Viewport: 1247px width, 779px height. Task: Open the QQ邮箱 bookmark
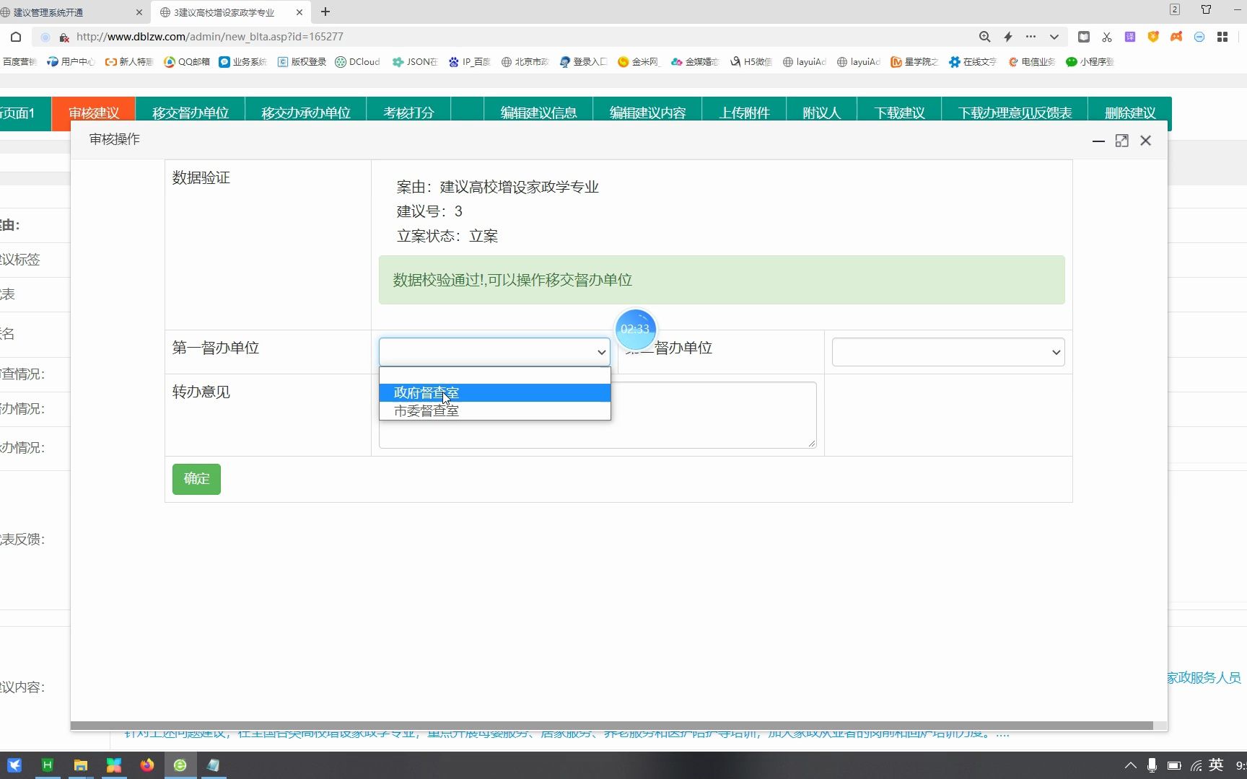(x=187, y=62)
